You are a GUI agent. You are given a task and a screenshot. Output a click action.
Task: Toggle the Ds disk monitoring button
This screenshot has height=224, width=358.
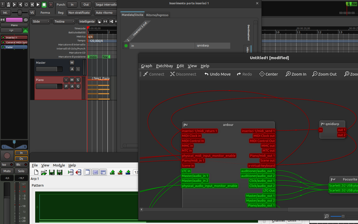point(21,159)
